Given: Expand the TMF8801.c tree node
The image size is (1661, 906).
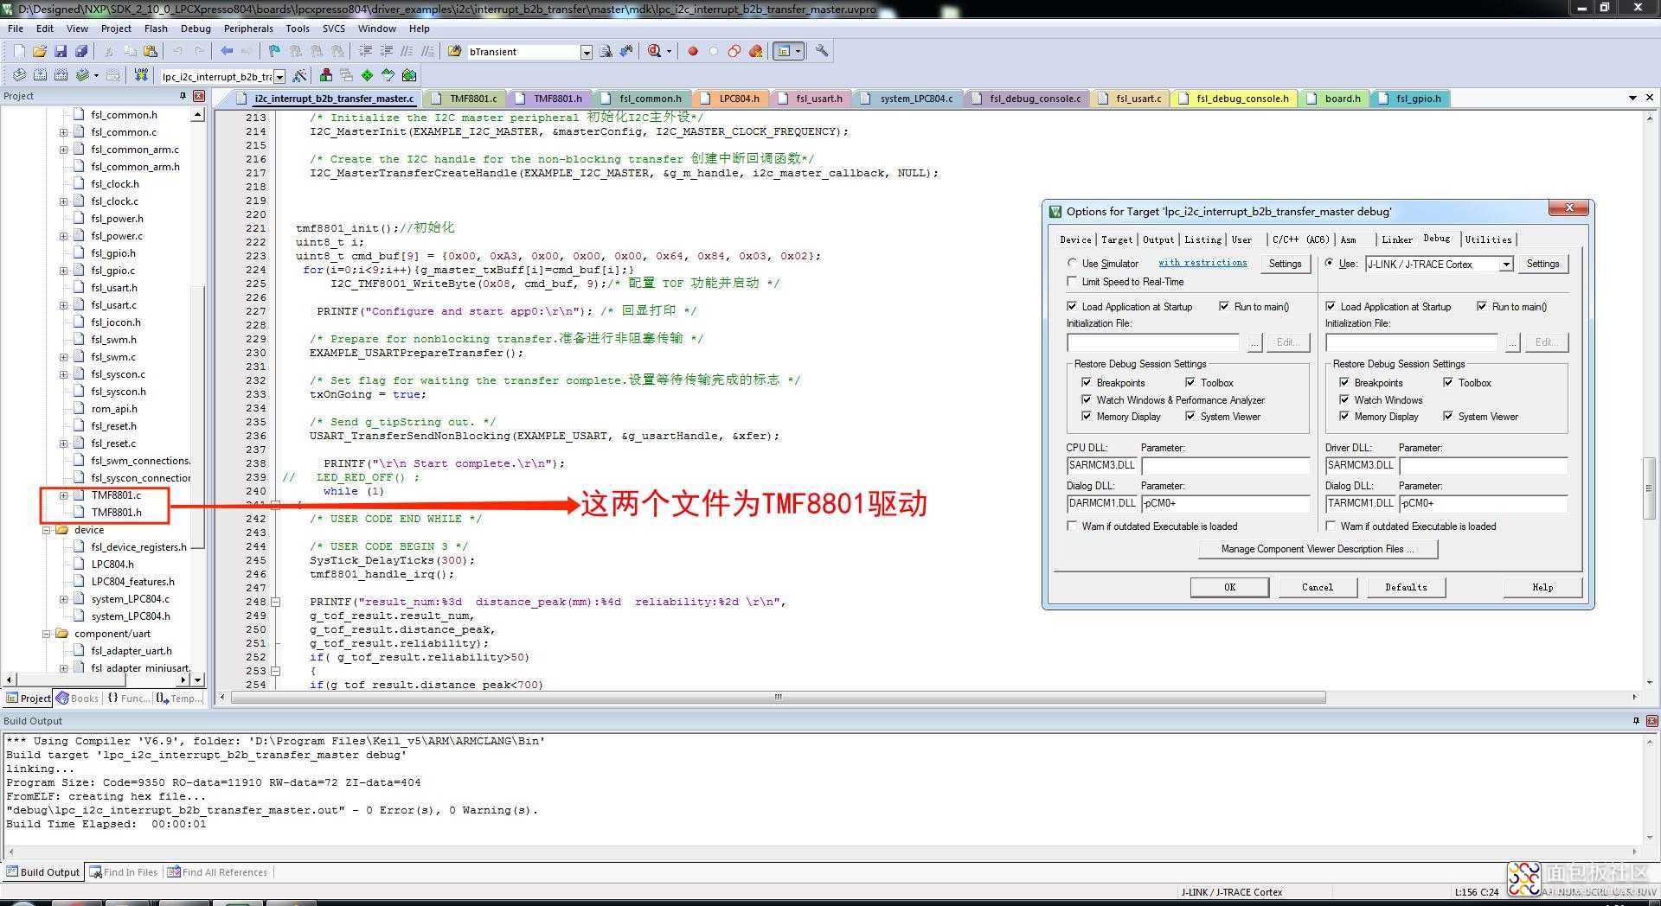Looking at the screenshot, I should pyautogui.click(x=63, y=495).
